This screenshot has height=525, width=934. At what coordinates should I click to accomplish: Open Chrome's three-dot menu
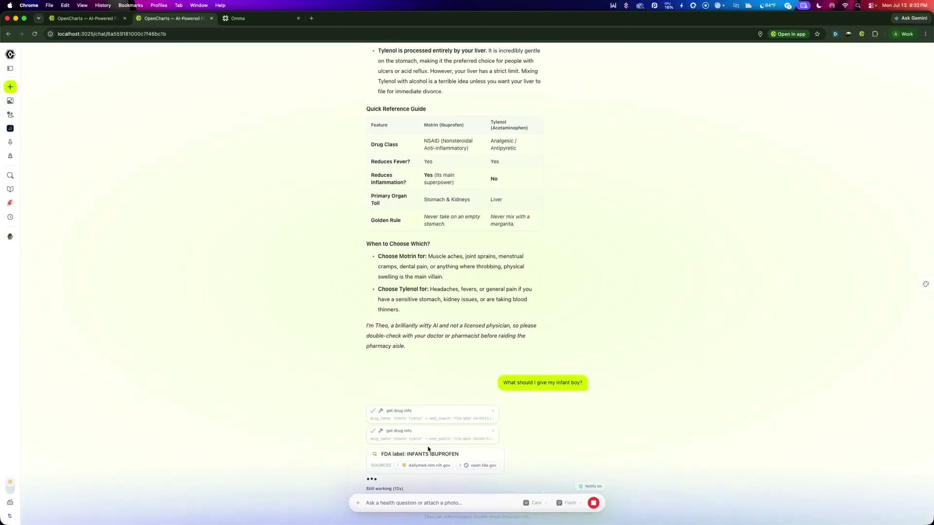pos(925,34)
